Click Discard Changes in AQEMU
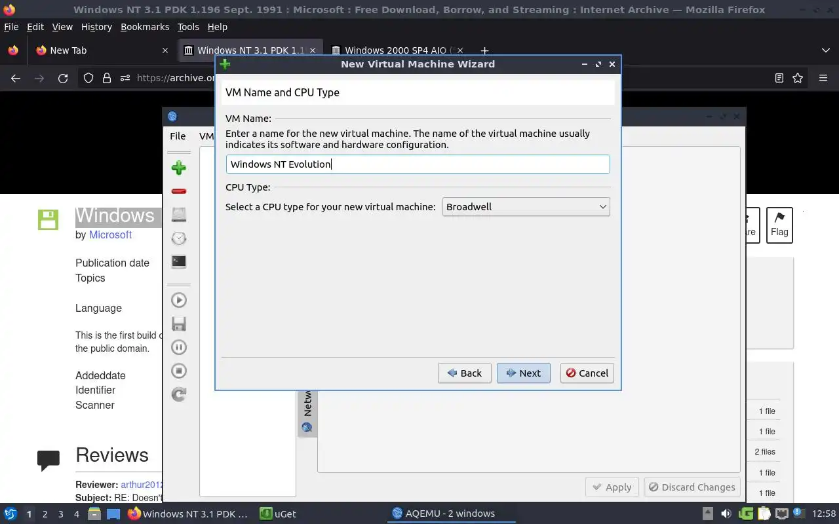The height and width of the screenshot is (524, 839). point(692,487)
